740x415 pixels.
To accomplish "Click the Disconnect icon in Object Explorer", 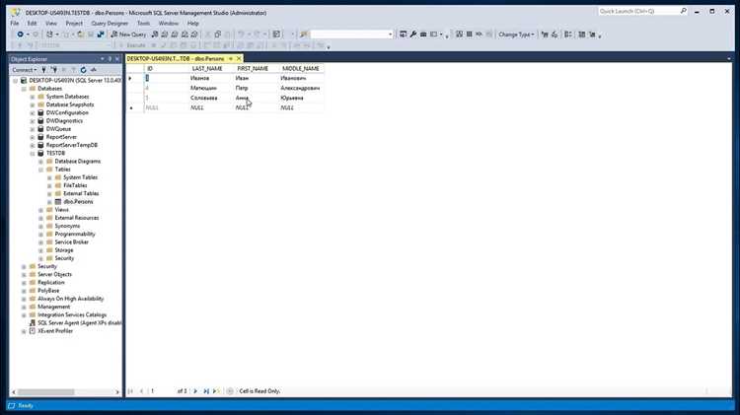I will coord(54,70).
